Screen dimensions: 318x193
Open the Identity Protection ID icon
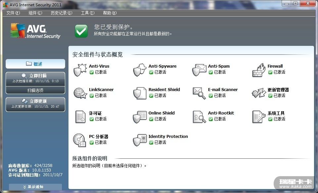[140, 140]
